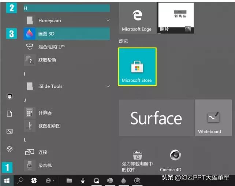
Task: Open 混合现实门户 app
Action: click(x=67, y=47)
